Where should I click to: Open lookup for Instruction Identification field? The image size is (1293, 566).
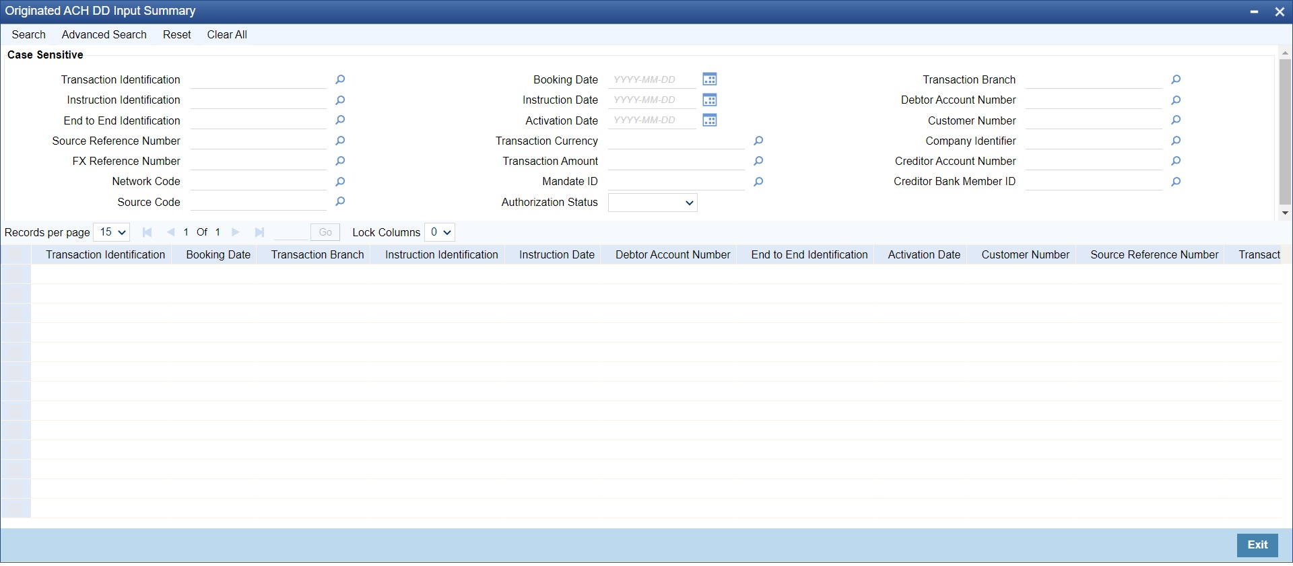[x=340, y=100]
